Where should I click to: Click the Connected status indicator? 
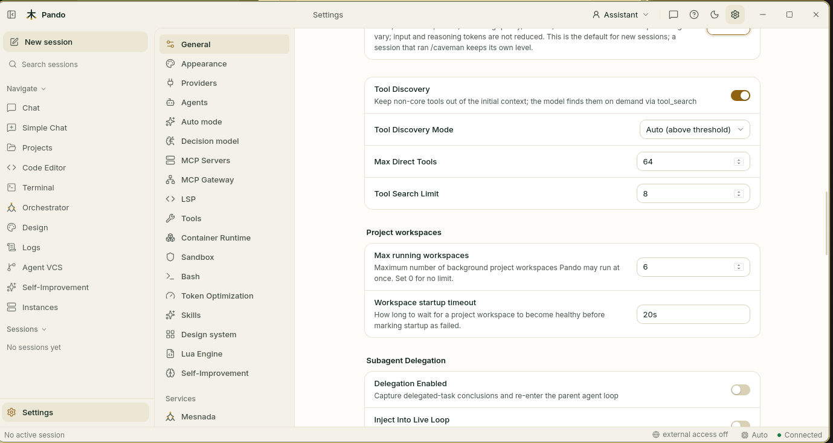click(800, 435)
